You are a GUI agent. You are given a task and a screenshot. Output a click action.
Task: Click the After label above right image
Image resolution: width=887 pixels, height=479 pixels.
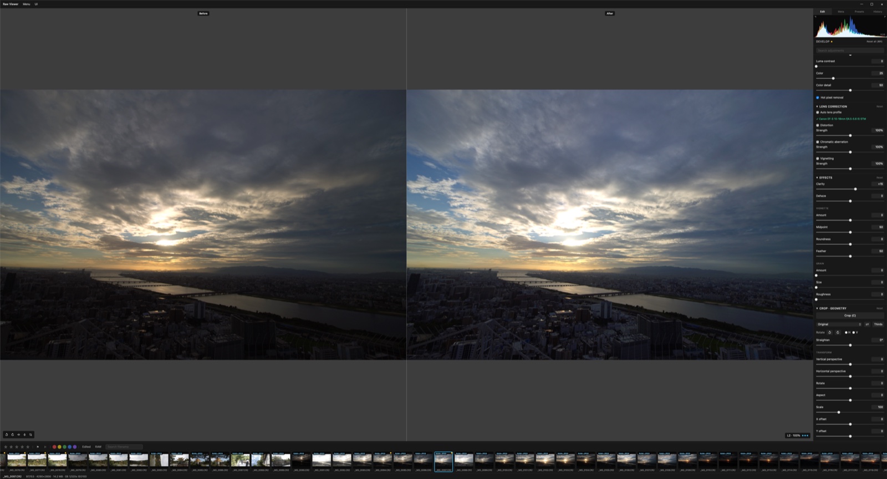click(610, 13)
